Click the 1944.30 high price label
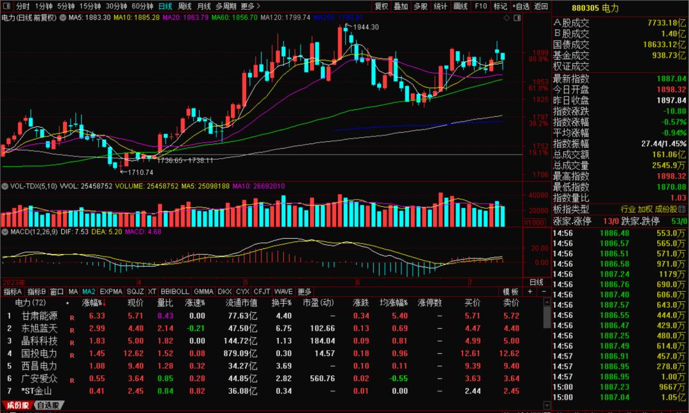 (366, 27)
